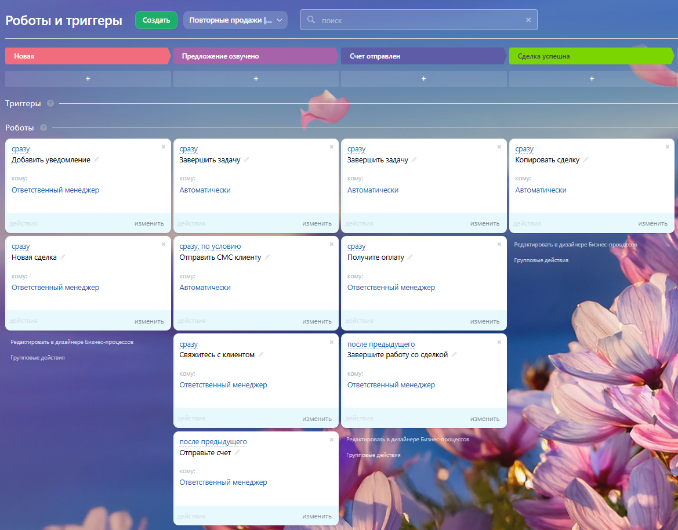Screen dimensions: 678x530
Task: Add a trigger under the Сделка успешна stage
Action: 592,79
